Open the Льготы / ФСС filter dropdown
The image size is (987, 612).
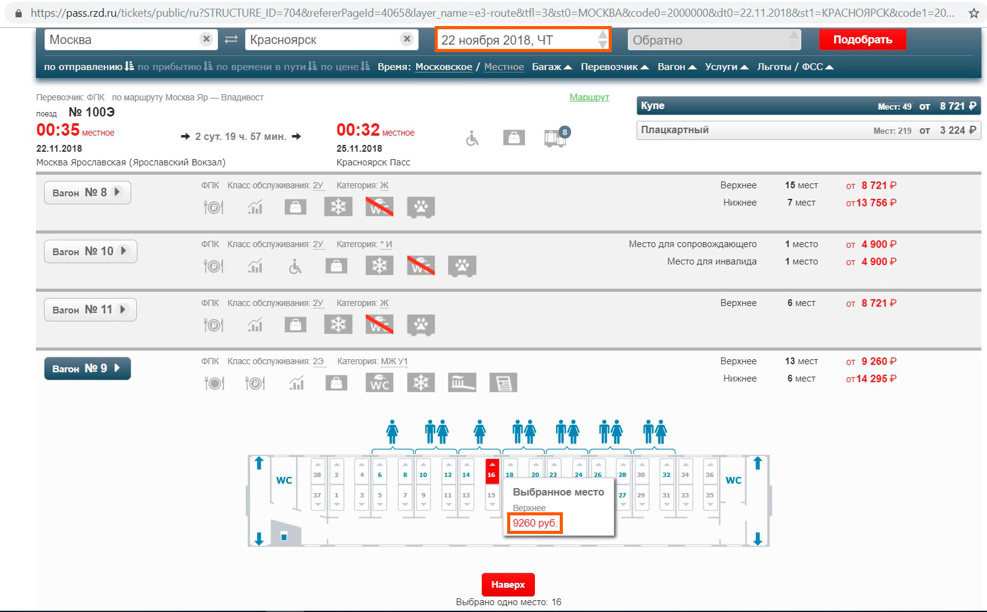point(795,67)
